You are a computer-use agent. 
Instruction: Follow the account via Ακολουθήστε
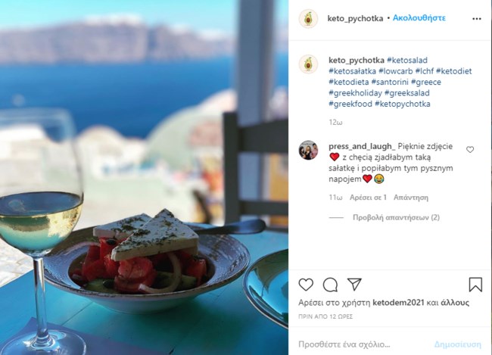coord(419,18)
